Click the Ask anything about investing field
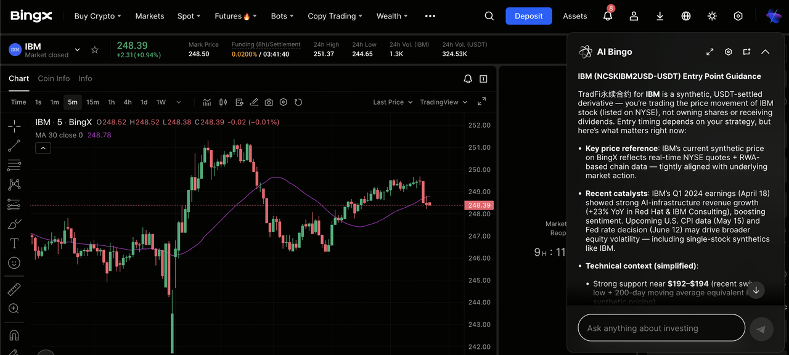Image resolution: width=789 pixels, height=355 pixels. (661, 328)
